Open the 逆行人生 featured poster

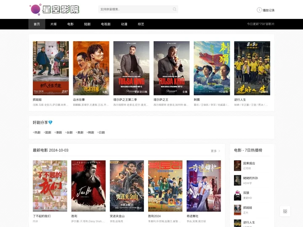[252, 68]
